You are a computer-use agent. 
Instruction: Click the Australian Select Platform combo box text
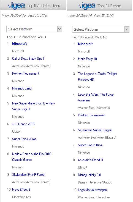pos(20,29)
